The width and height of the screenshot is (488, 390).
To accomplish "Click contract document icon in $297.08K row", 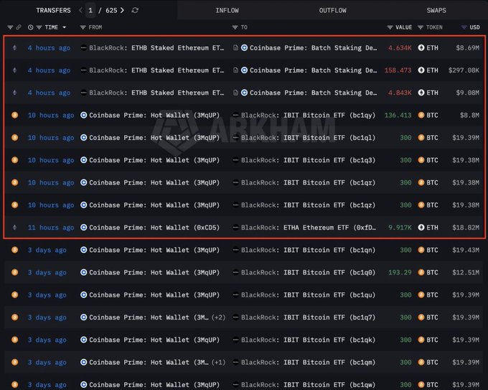I will [x=235, y=70].
